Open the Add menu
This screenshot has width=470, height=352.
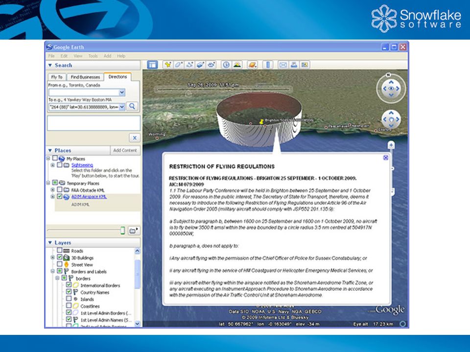point(107,56)
